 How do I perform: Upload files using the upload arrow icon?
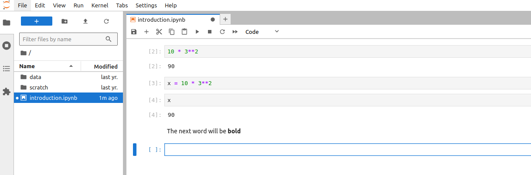[85, 21]
